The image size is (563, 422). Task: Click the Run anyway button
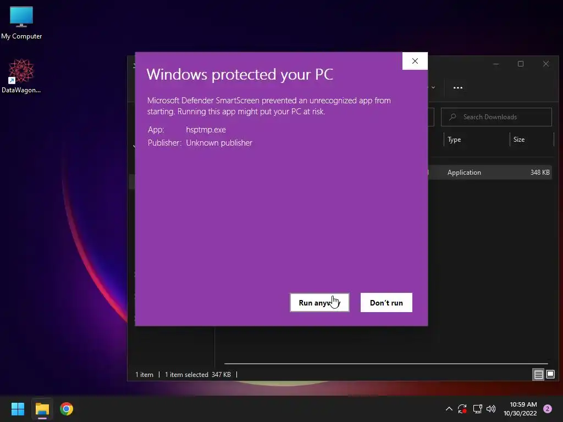point(319,303)
